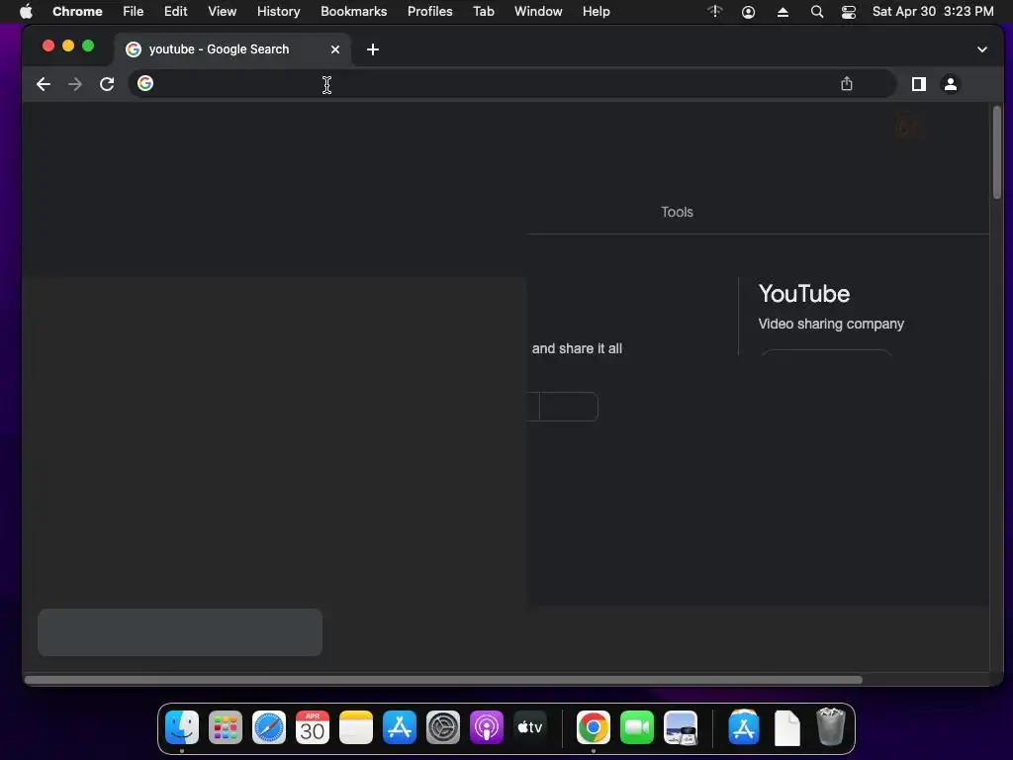Click the vertical page scrollbar

click(997, 152)
